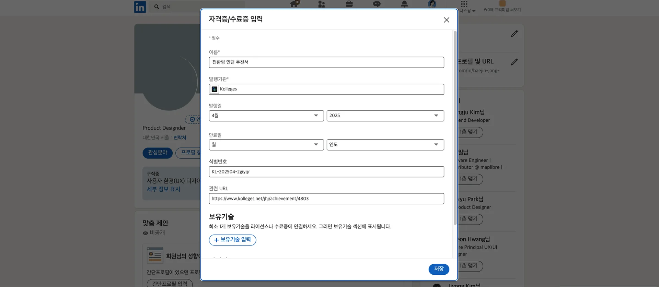Click the search magnifier icon

pos(157,7)
